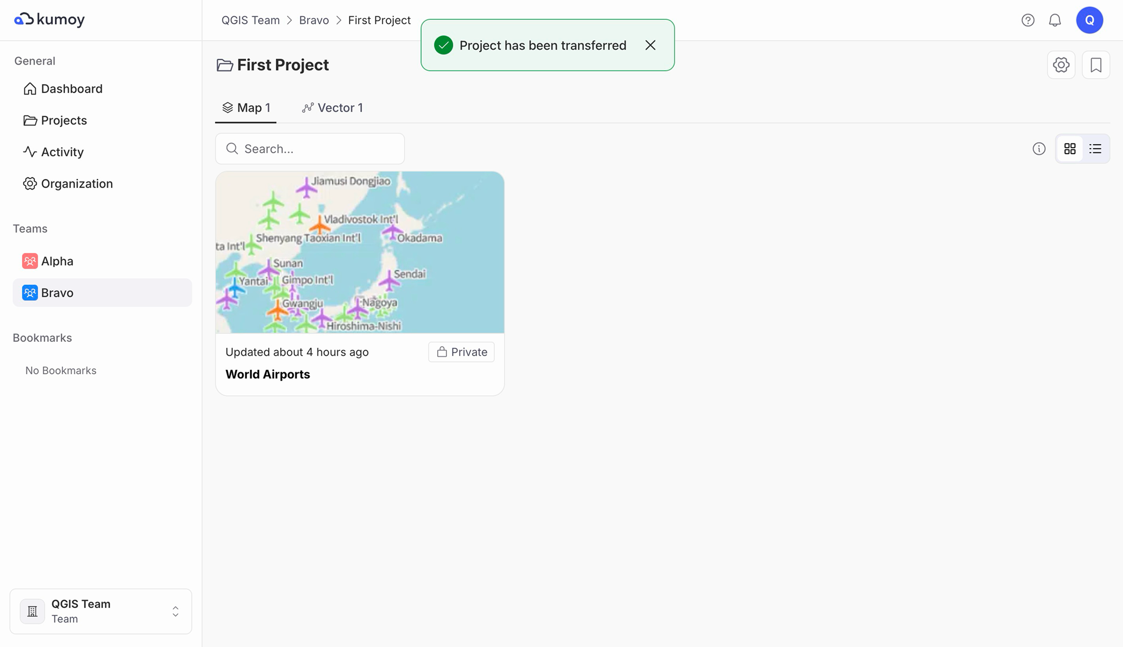Image resolution: width=1123 pixels, height=647 pixels.
Task: Click Bravo breadcrumb link
Action: point(314,20)
